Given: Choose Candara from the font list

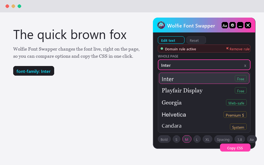Looking at the screenshot, I should click(204, 126).
